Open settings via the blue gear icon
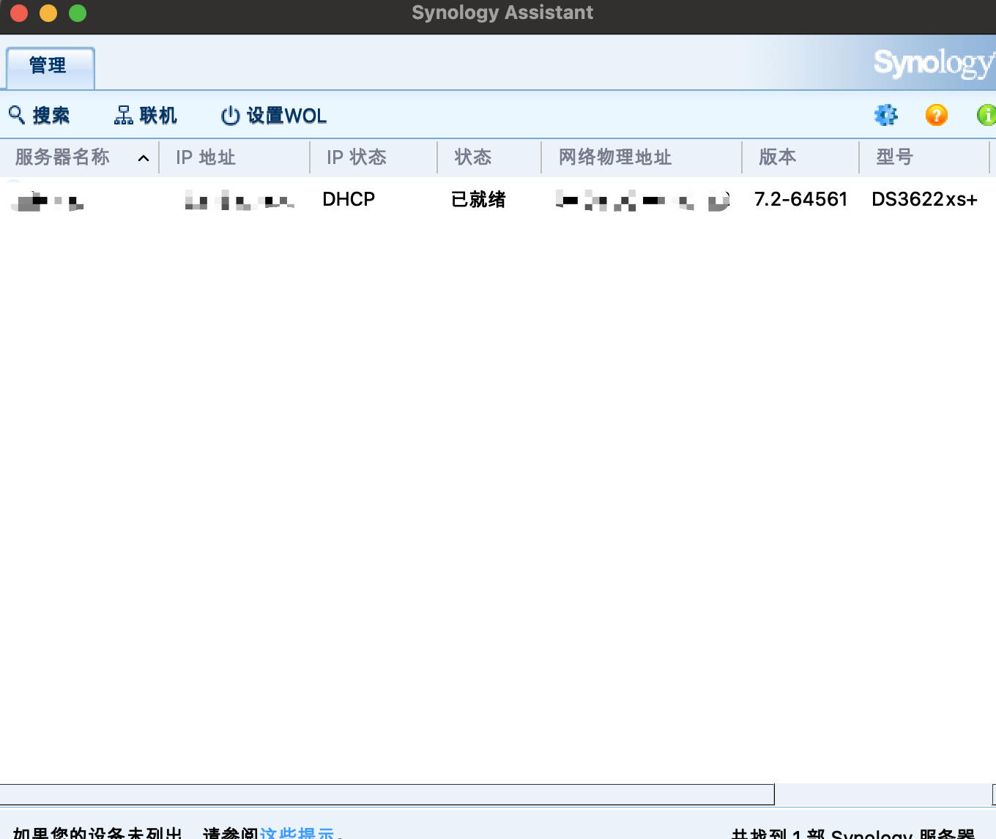996x839 pixels. [886, 115]
